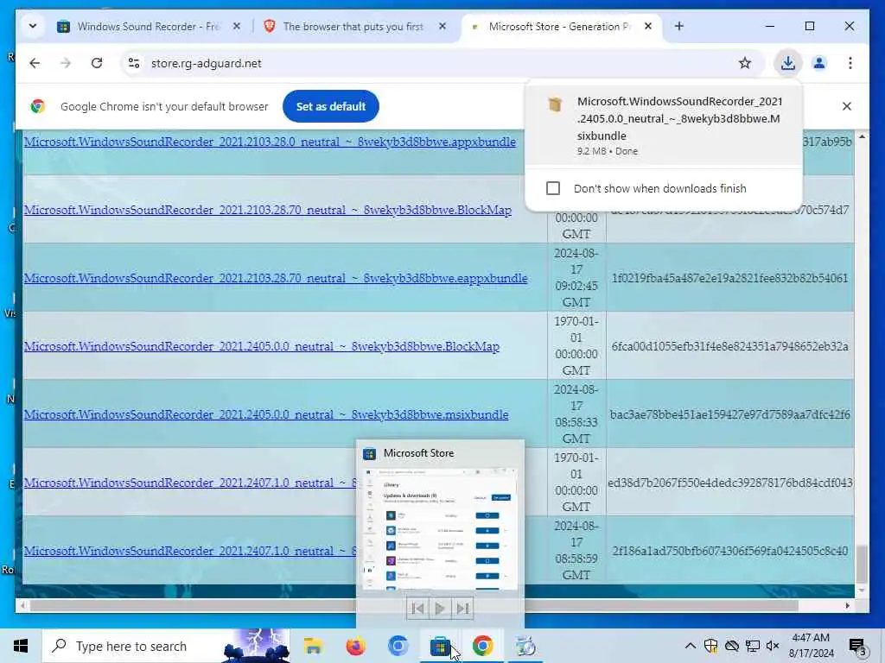
Task: Open Windows Security tray icon
Action: (710, 646)
